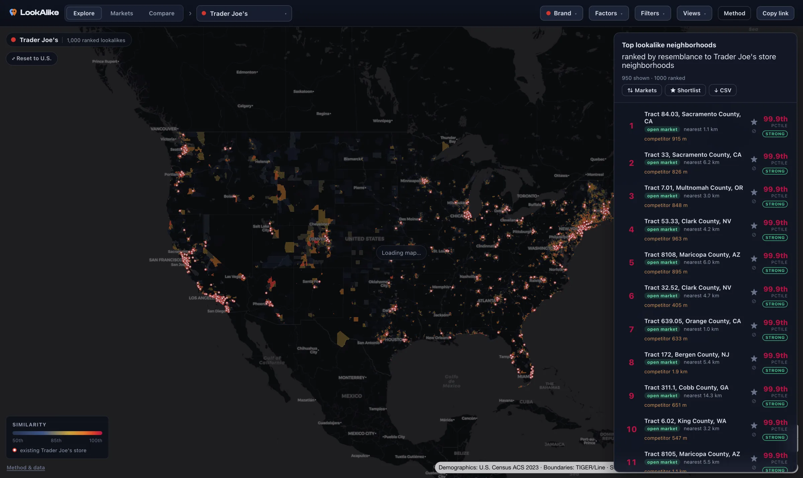This screenshot has height=478, width=803.
Task: Click 'existing Trader Joe's store' legend entry
Action: click(x=50, y=450)
